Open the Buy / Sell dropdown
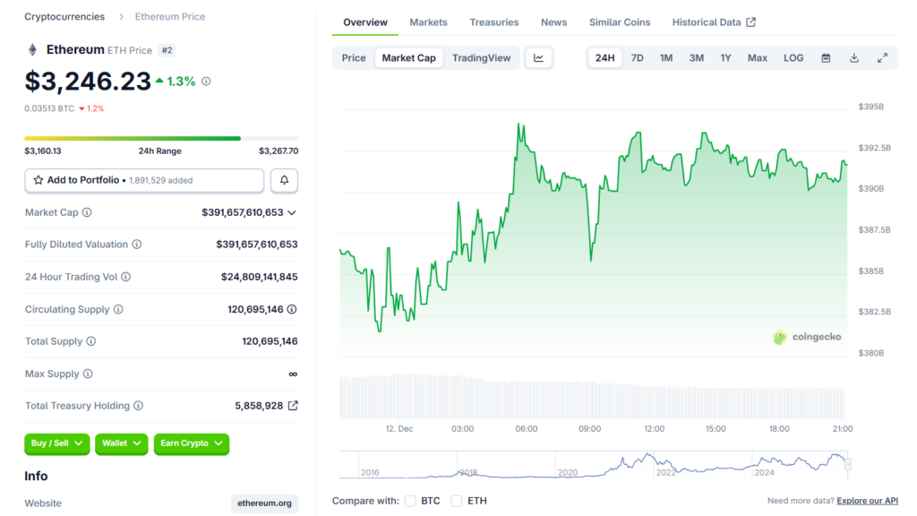This screenshot has height=516, width=917. 57,443
